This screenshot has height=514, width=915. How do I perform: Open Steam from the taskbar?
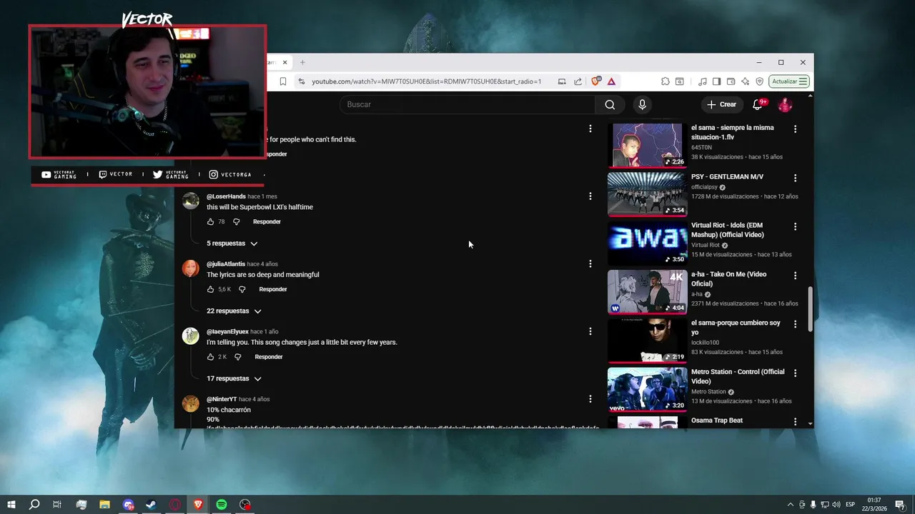click(152, 505)
